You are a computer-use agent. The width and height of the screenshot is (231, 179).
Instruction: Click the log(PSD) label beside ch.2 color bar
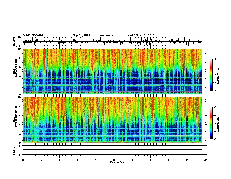(x=218, y=124)
